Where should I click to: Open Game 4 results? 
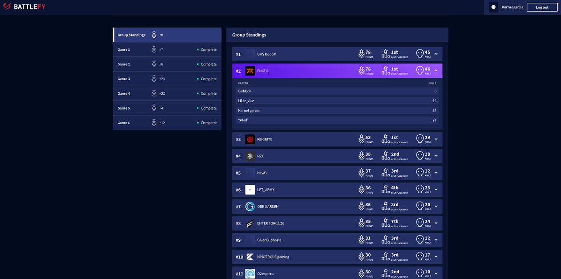(x=167, y=93)
